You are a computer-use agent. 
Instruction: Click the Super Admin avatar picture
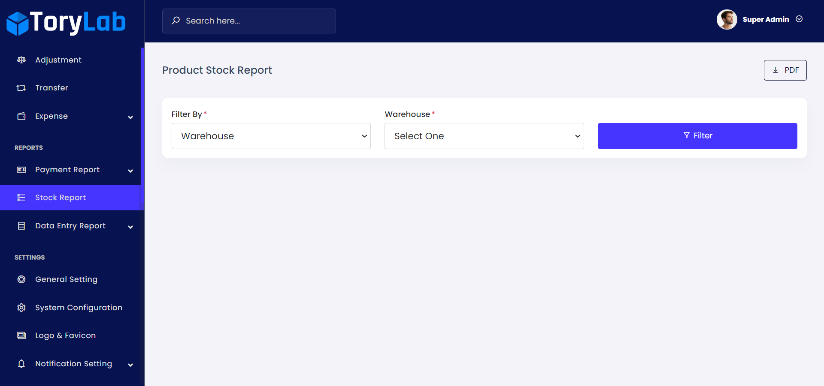coord(727,19)
